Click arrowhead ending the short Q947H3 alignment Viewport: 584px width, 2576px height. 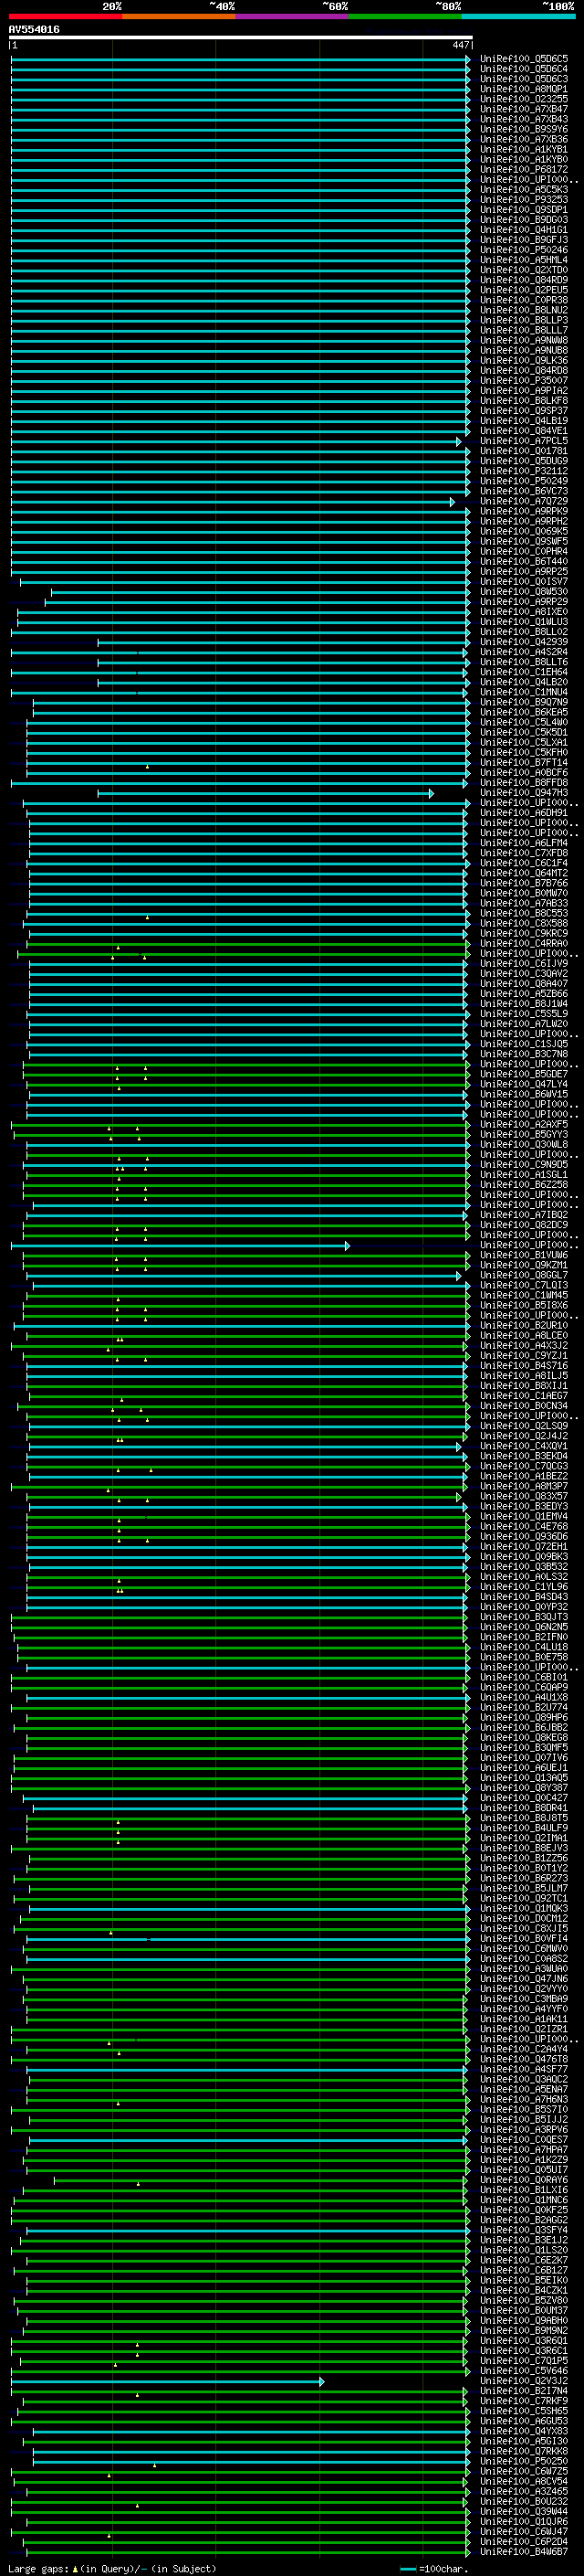point(432,794)
